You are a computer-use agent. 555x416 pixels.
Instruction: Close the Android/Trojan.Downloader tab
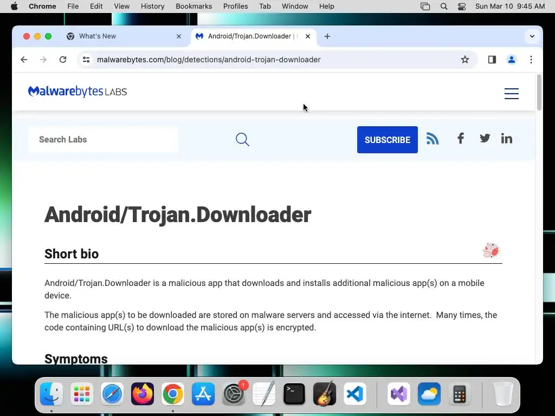(x=308, y=36)
